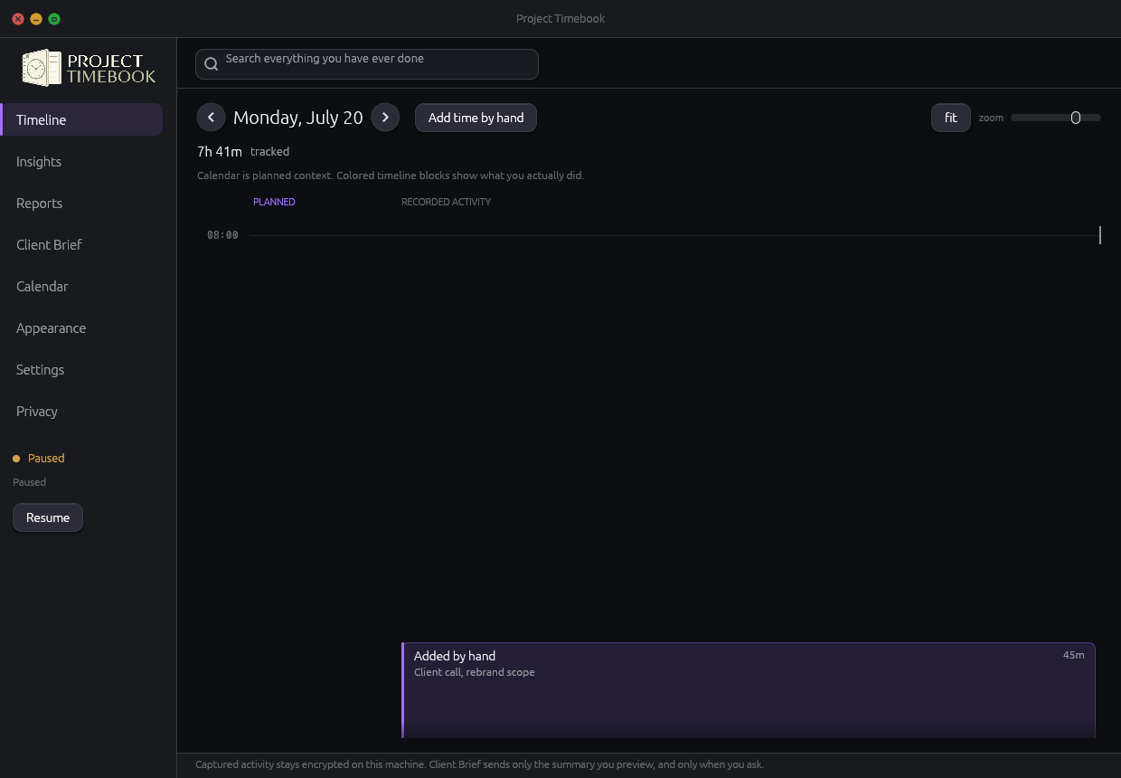Screen dimensions: 1121x778
Task: Click the Calendar is planned context hint
Action: (391, 176)
